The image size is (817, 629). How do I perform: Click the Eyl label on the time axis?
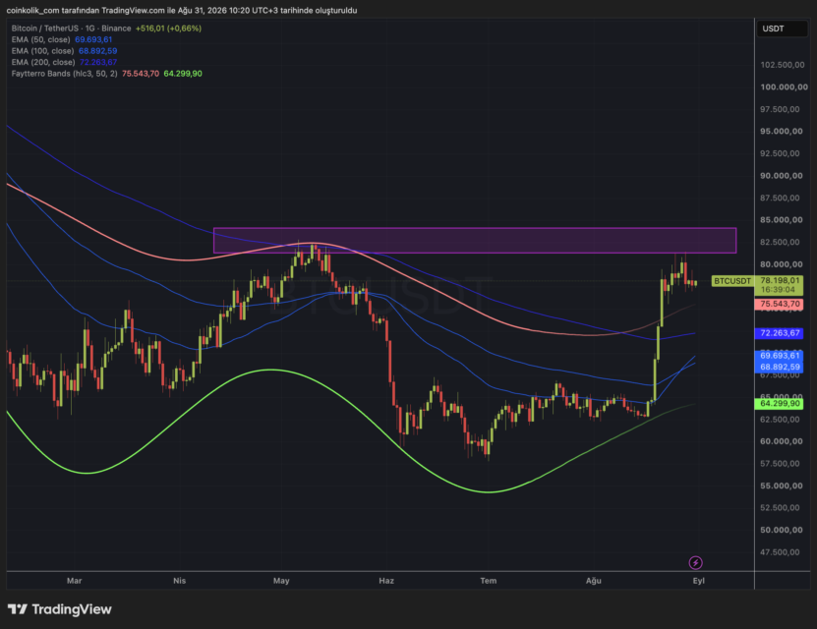click(x=699, y=581)
